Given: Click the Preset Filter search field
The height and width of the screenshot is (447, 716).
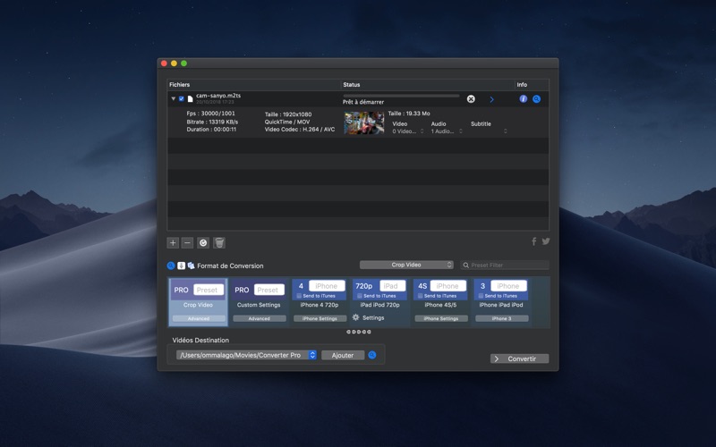Looking at the screenshot, I should [x=505, y=265].
